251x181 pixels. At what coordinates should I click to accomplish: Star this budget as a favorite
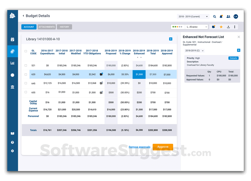click(x=221, y=27)
